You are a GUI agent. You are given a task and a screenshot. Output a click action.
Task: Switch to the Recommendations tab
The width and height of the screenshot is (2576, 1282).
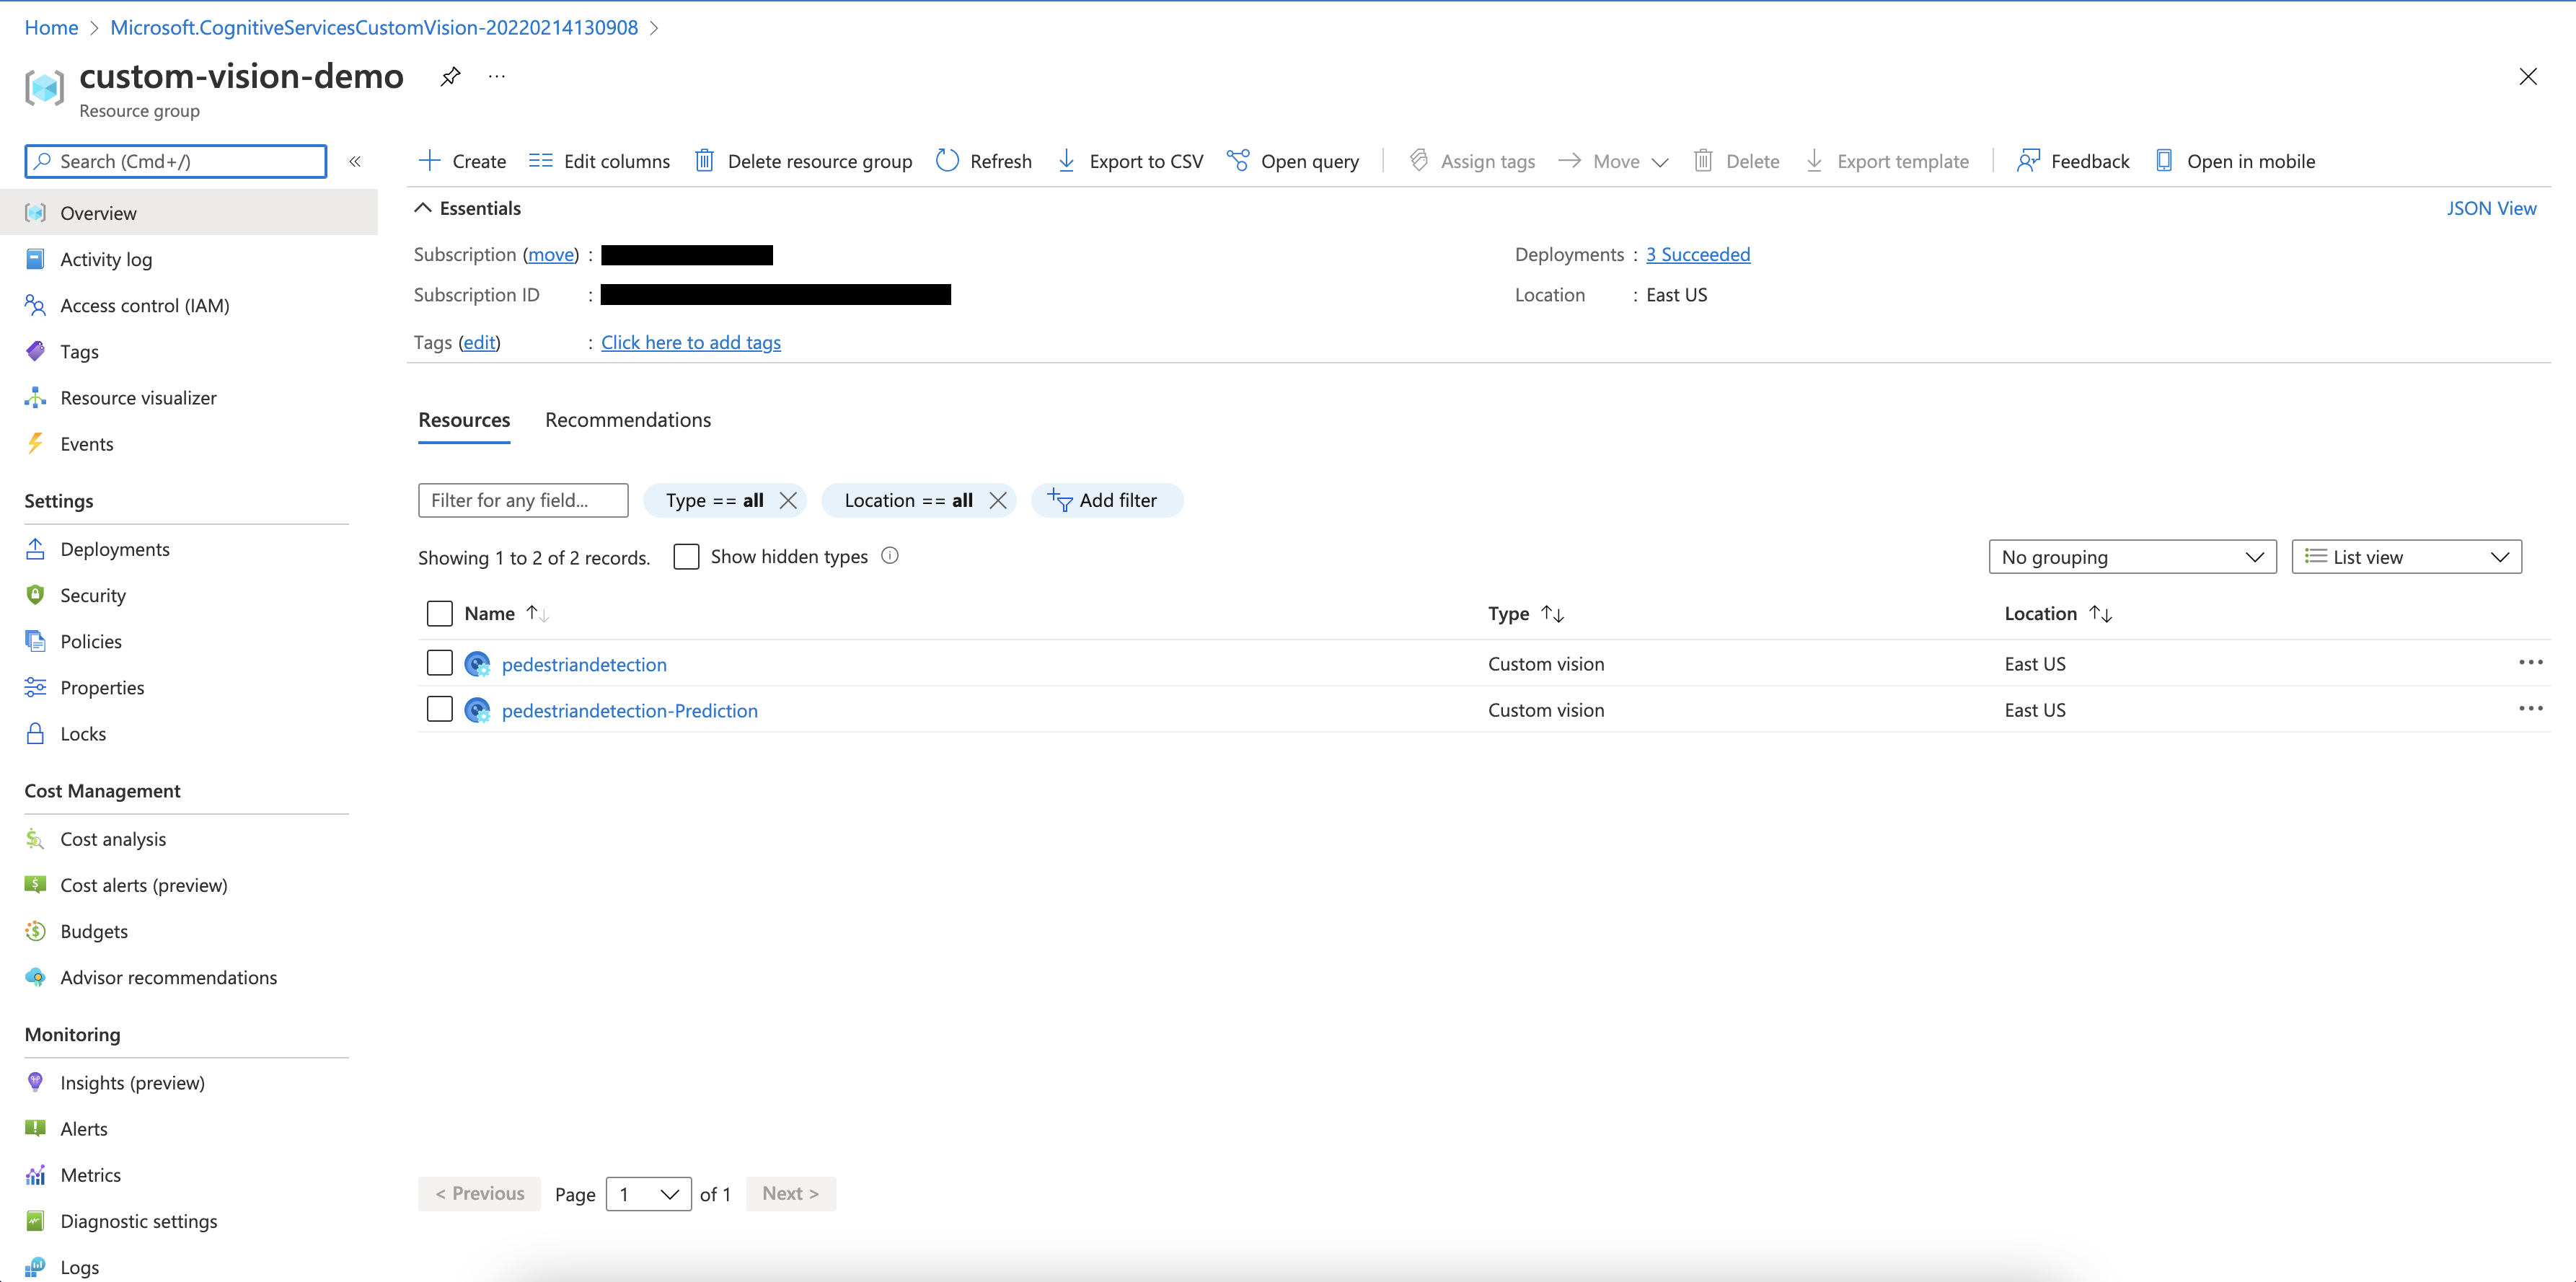pos(628,420)
